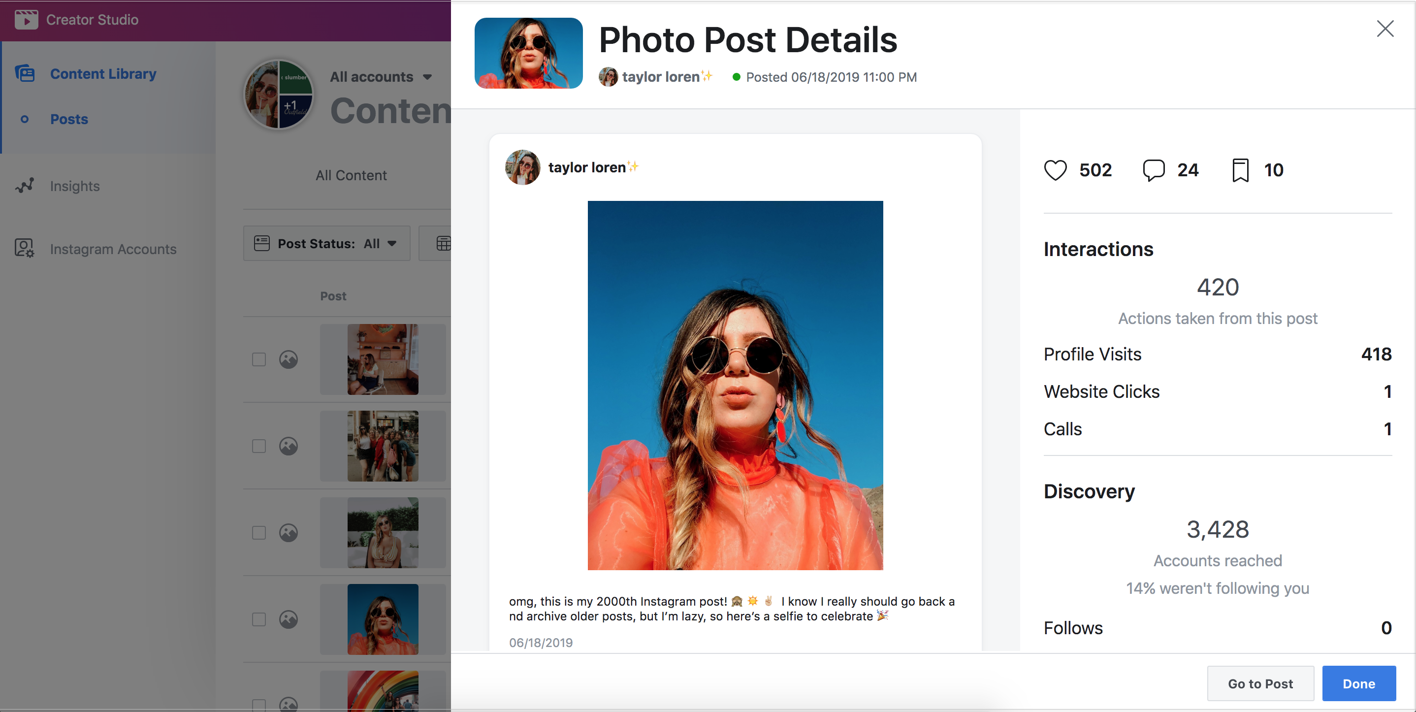Click the Posts bullet icon
Viewport: 1416px width, 712px height.
(x=24, y=119)
